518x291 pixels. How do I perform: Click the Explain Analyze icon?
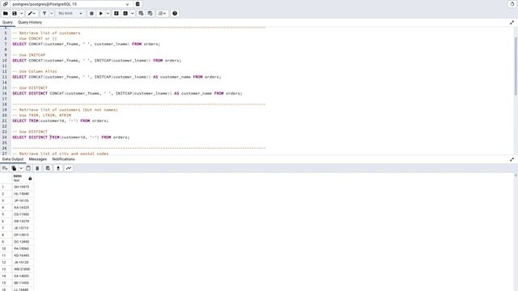(125, 14)
